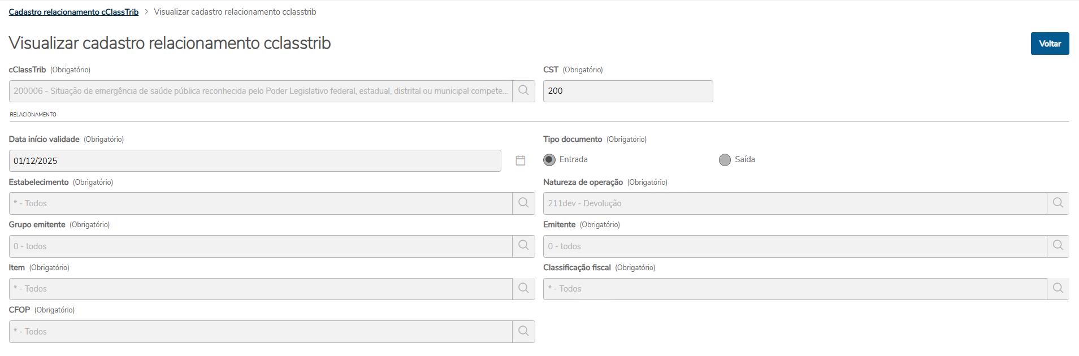The height and width of the screenshot is (356, 1079).
Task: Click the Voltar button
Action: pyautogui.click(x=1050, y=44)
